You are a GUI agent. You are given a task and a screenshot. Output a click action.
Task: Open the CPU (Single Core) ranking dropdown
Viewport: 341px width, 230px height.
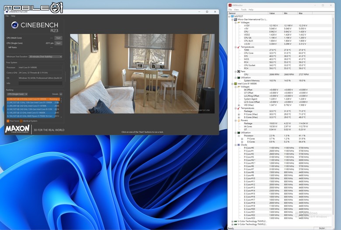tap(17, 94)
